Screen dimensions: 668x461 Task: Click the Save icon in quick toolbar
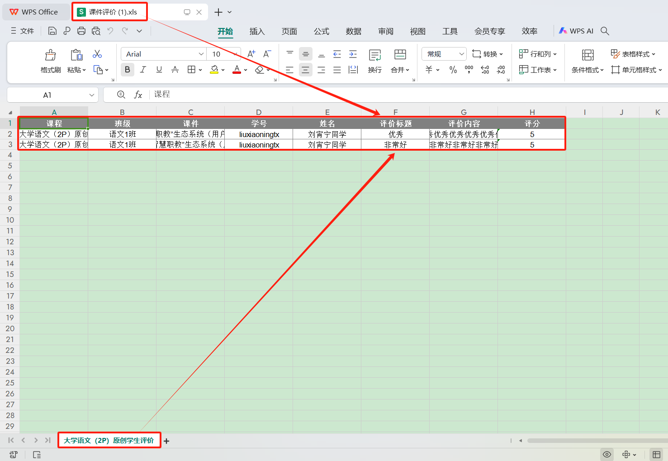tap(52, 31)
